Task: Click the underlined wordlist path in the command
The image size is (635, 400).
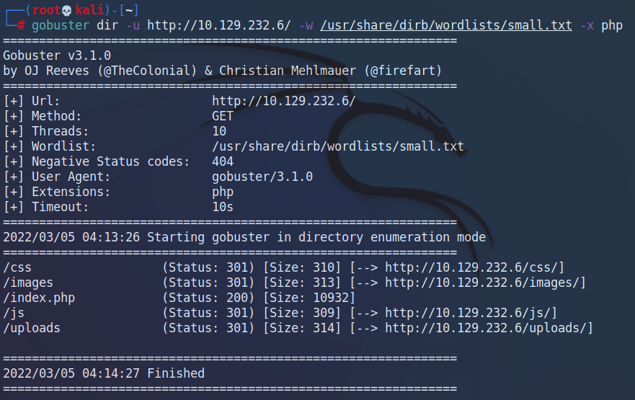Action: 446,25
